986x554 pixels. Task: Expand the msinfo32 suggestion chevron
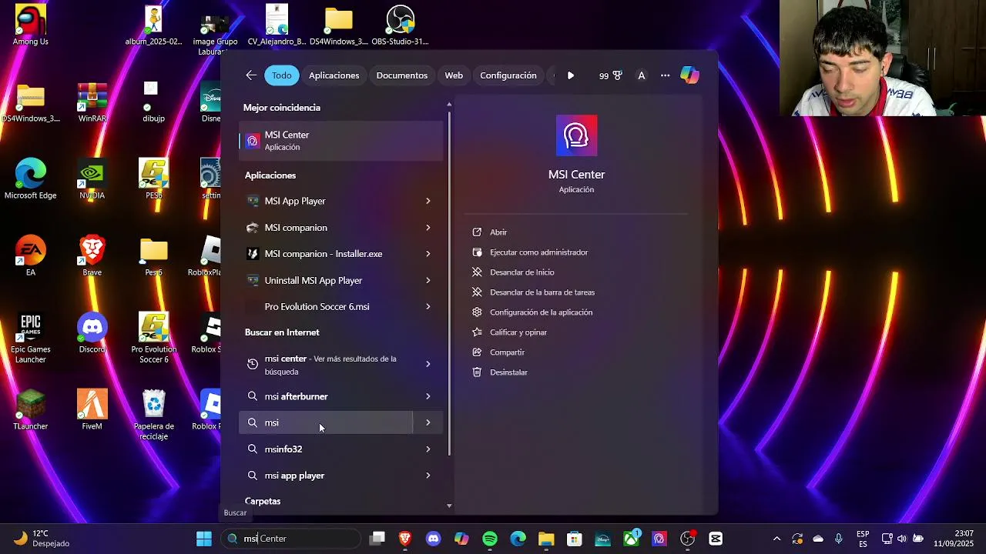428,449
